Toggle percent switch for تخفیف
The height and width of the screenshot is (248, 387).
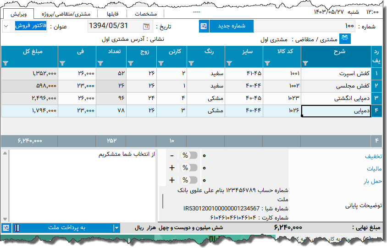[189, 155]
